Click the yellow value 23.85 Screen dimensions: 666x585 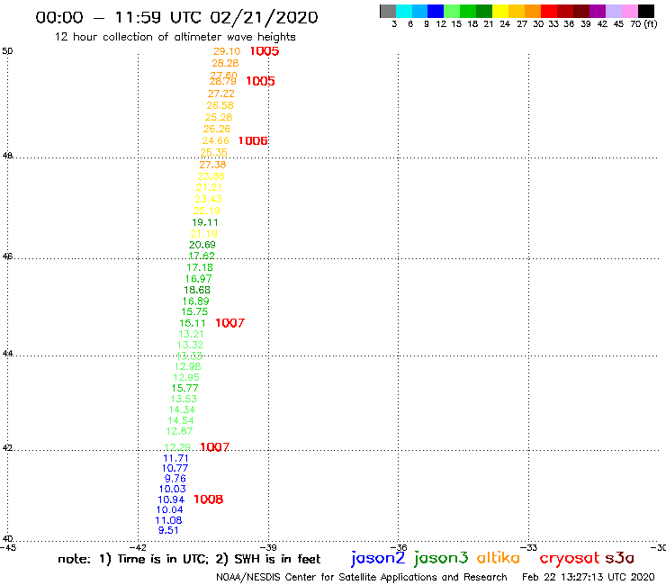pos(211,176)
